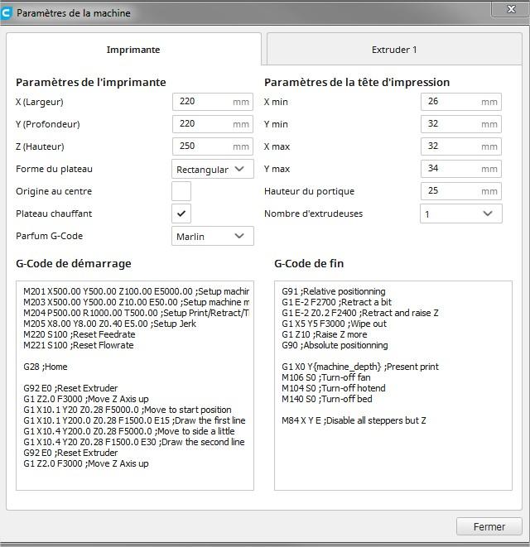Uncheck the Plateau chauffant checkbox

(181, 214)
